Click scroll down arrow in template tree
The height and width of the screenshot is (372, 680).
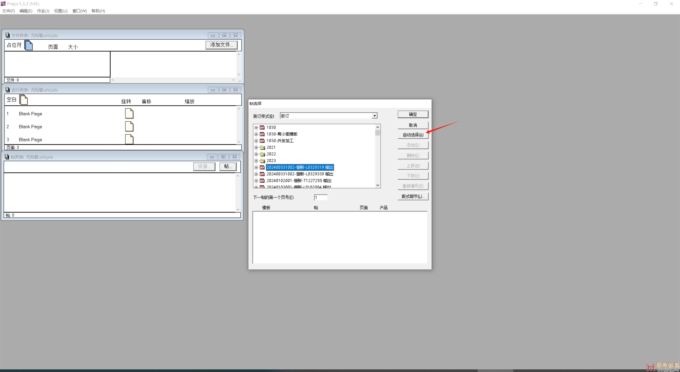click(x=378, y=185)
